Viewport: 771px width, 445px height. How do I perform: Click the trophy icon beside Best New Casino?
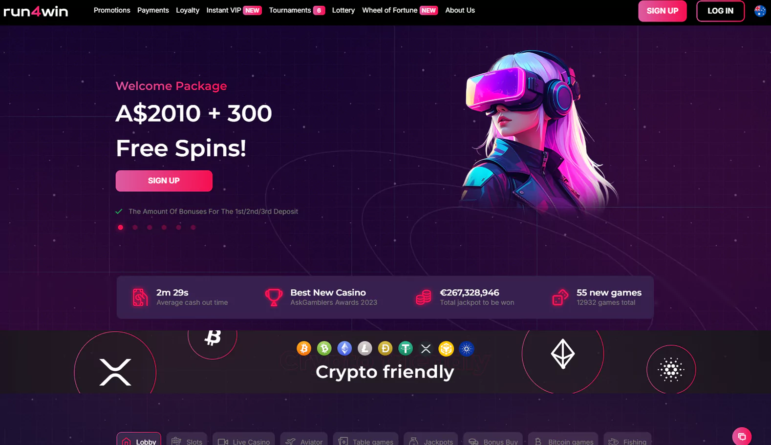pyautogui.click(x=274, y=297)
